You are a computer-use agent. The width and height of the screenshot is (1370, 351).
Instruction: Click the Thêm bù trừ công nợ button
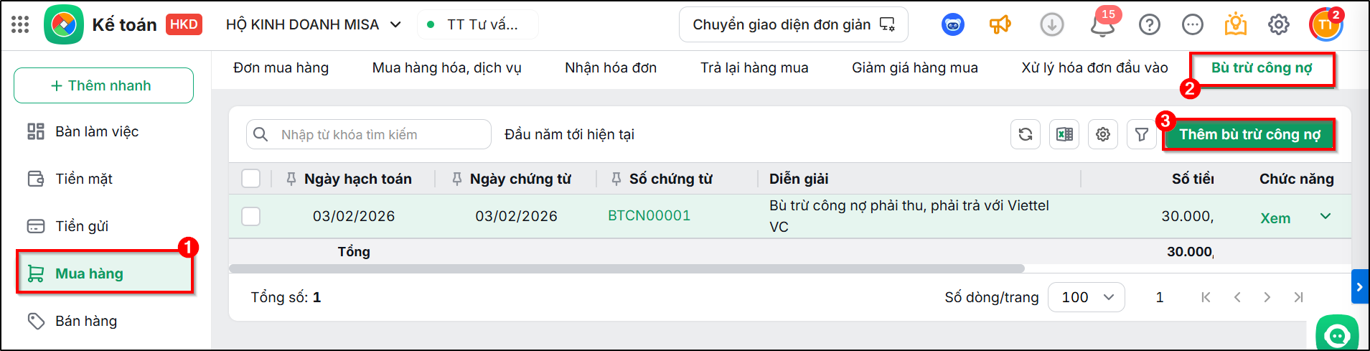(x=1249, y=134)
